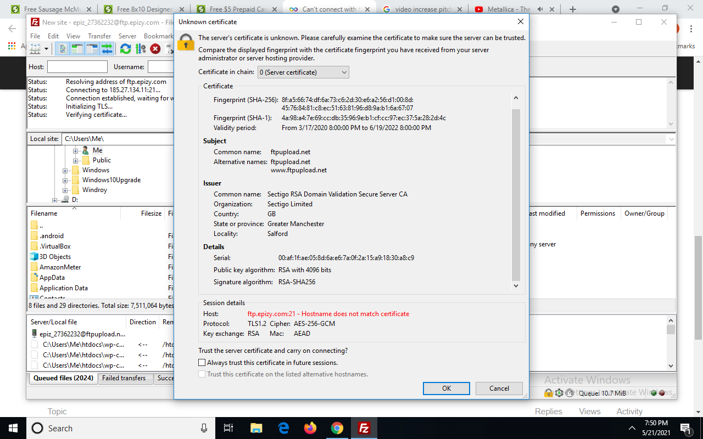
Task: Open the File menu in FileZilla
Action: pos(35,36)
